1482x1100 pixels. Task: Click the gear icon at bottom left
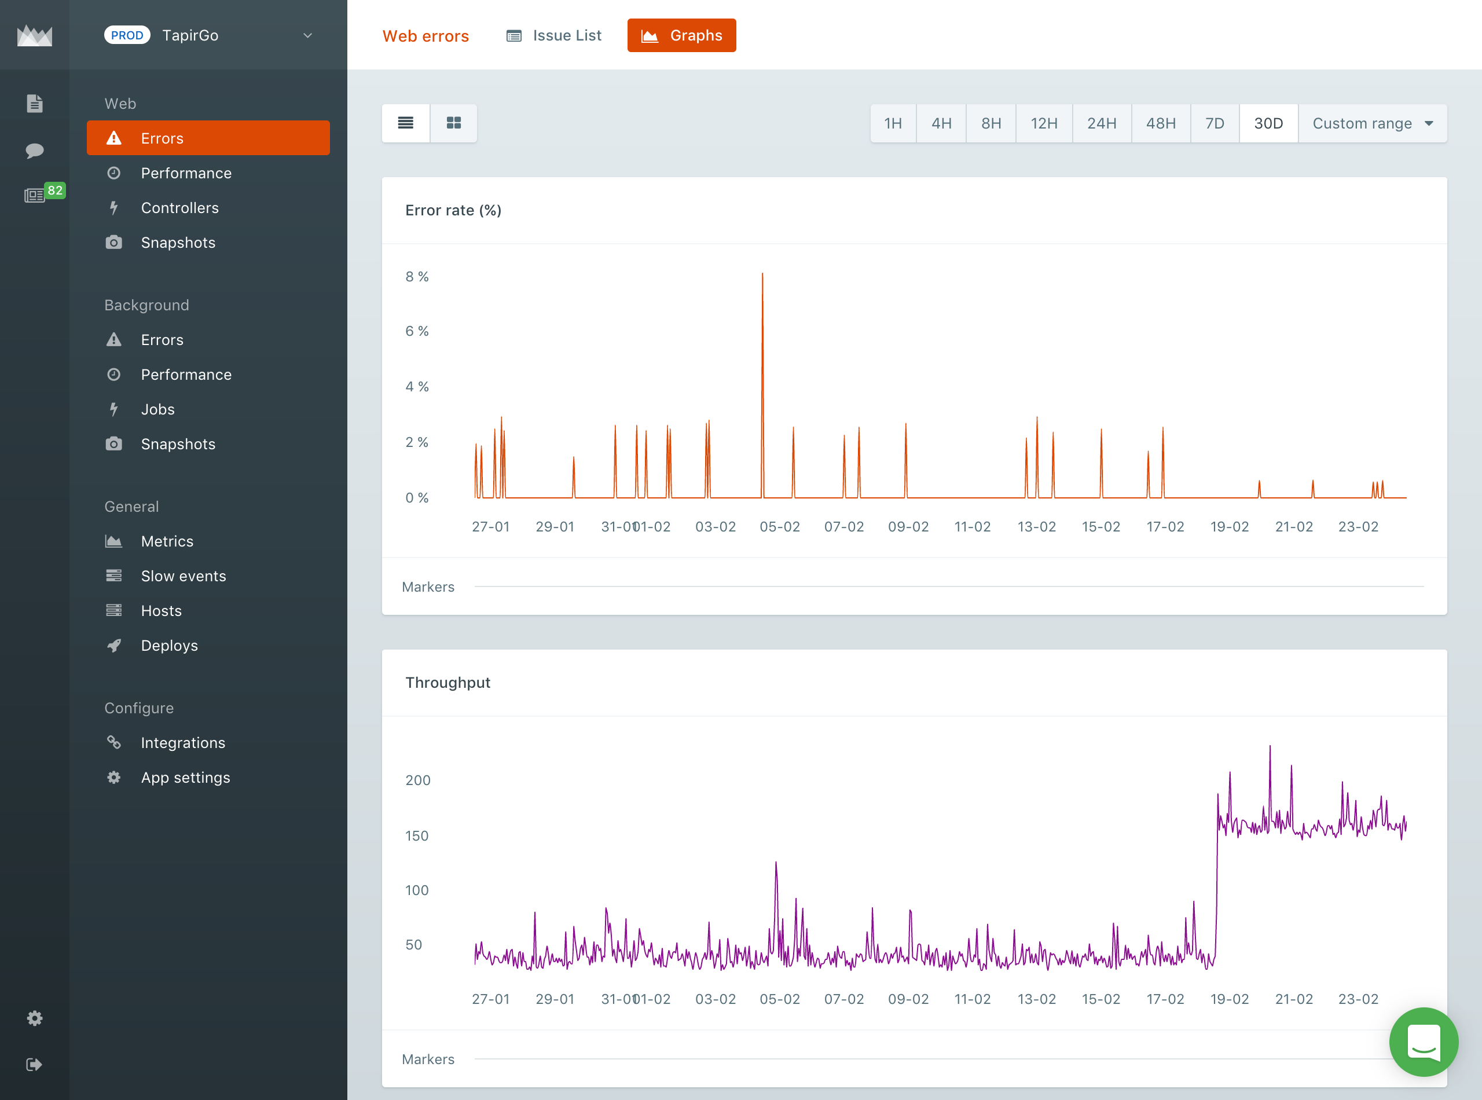(35, 1018)
